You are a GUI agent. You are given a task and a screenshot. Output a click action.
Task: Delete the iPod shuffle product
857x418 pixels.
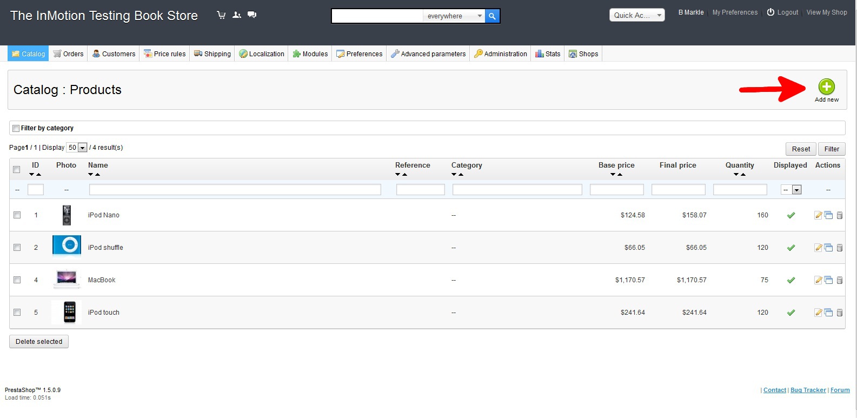tap(840, 248)
